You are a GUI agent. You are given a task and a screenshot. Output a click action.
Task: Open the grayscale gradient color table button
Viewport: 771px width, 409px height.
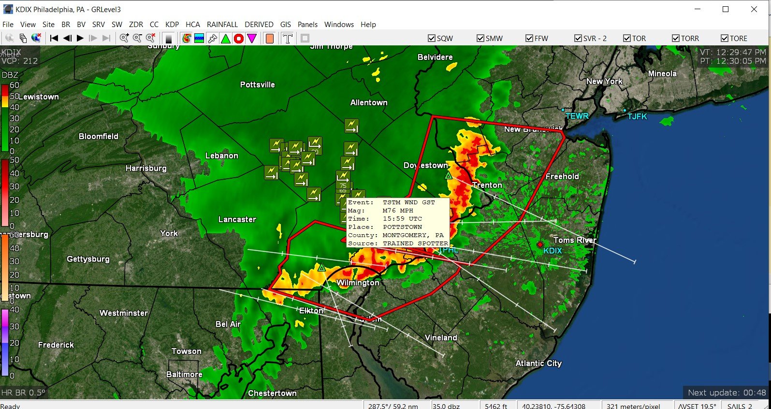169,38
